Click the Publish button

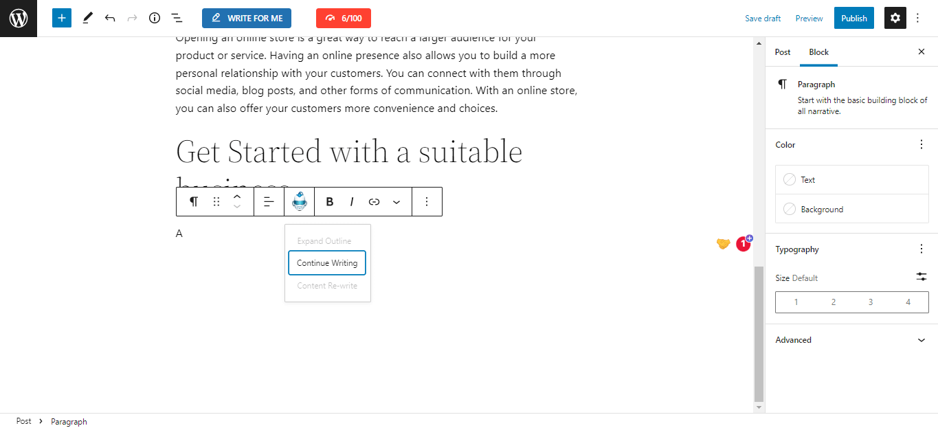click(854, 19)
